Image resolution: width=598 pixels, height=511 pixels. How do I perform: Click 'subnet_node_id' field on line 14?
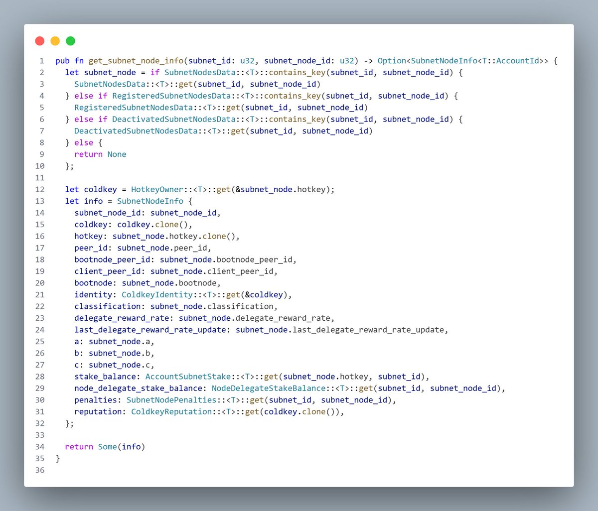[x=108, y=213]
